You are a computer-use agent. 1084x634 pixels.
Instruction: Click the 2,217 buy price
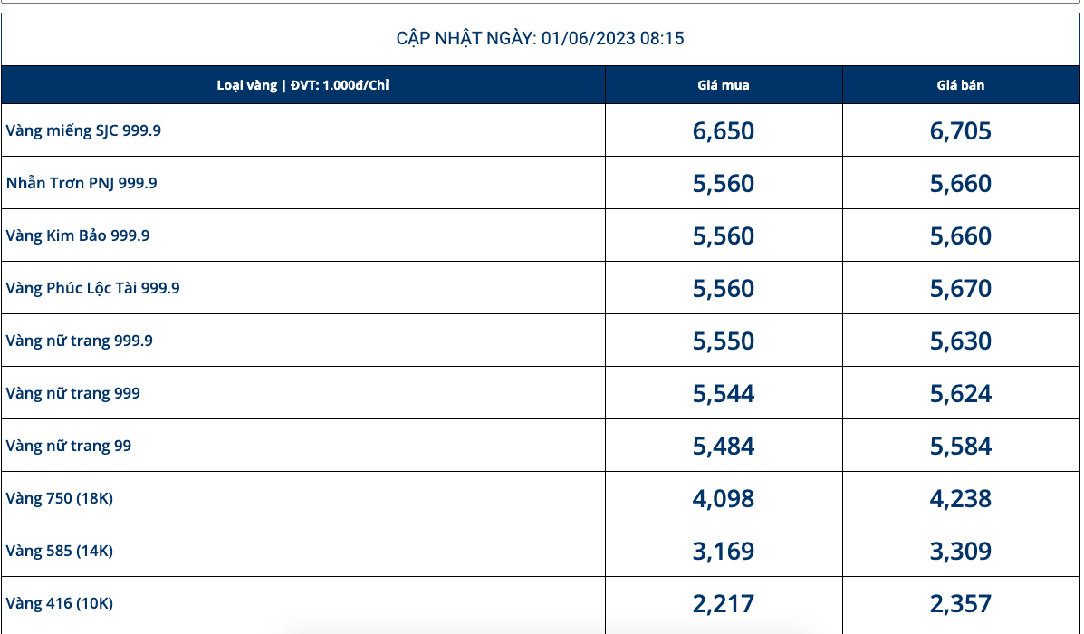723,604
